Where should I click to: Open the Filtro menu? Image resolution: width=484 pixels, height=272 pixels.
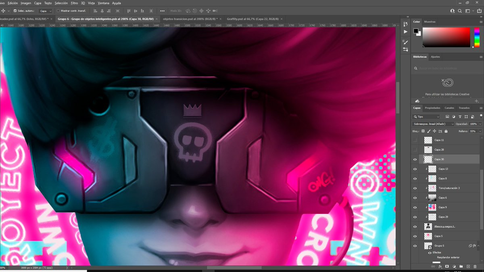click(x=74, y=3)
